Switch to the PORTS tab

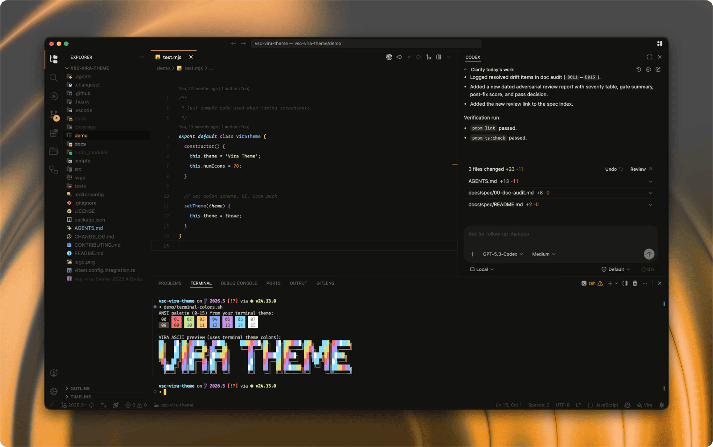[x=273, y=283]
